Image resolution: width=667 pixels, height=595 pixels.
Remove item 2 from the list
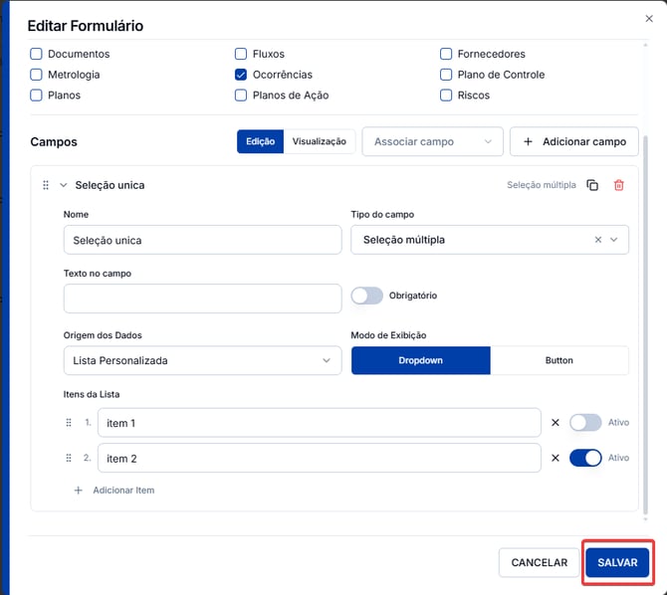click(556, 458)
